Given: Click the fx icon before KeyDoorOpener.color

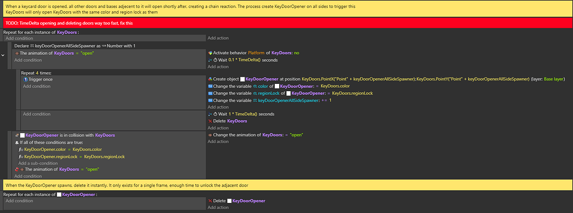Looking at the screenshot, I should (21, 149).
